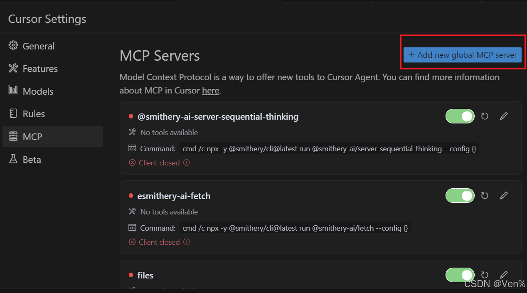Click the Rules document icon
Image resolution: width=527 pixels, height=293 pixels.
13,113
